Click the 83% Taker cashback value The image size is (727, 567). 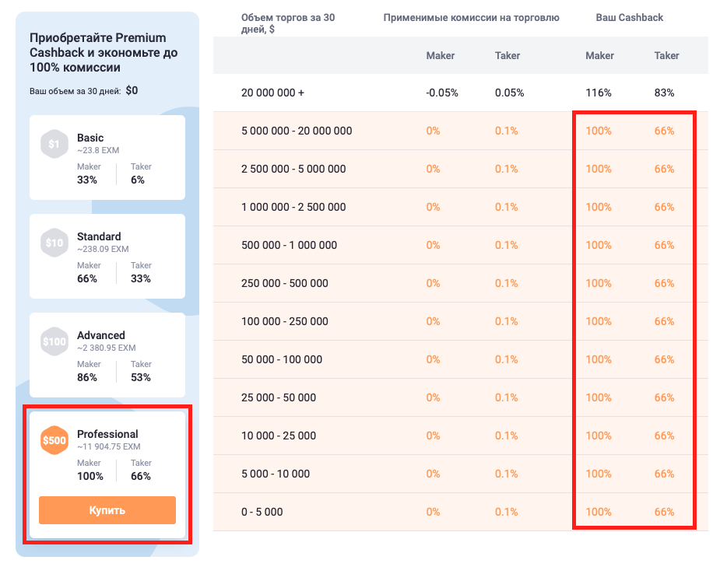pyautogui.click(x=666, y=93)
